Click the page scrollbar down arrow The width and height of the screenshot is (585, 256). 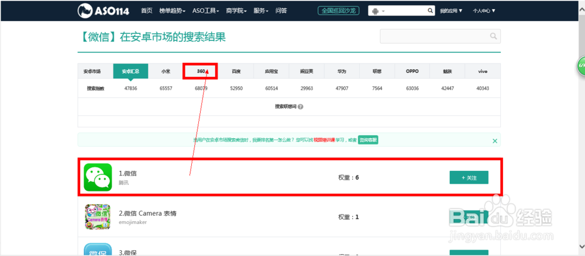pos(581,246)
